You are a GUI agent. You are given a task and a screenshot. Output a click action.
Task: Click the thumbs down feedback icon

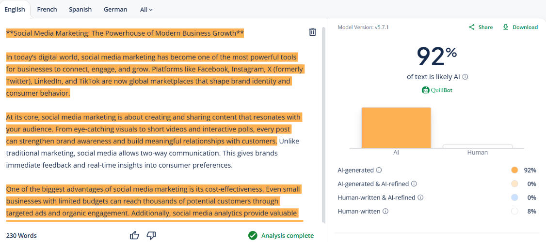tap(151, 235)
